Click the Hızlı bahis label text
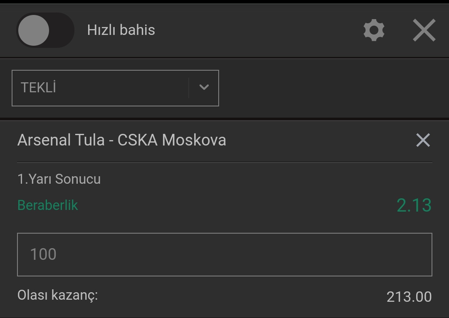 [121, 30]
